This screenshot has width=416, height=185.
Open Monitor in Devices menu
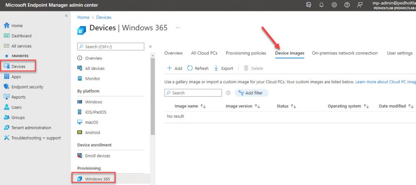[x=93, y=79]
